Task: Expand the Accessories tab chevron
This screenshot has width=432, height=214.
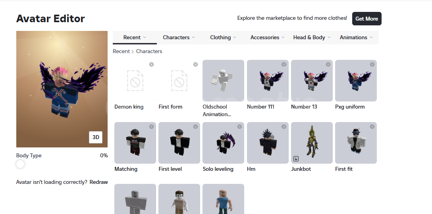Action: click(x=283, y=37)
